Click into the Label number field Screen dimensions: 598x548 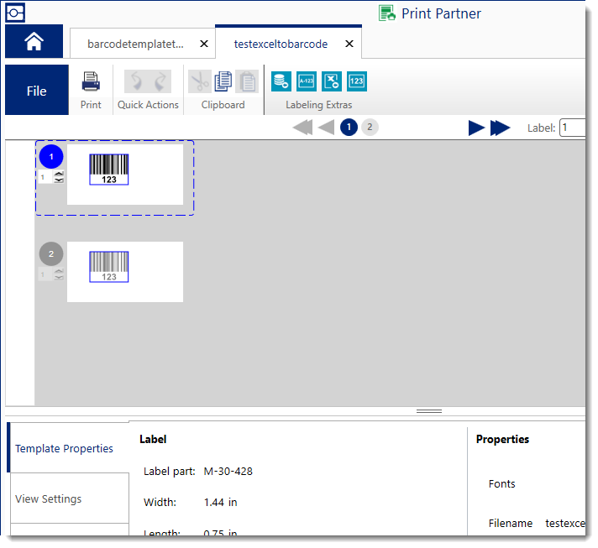[572, 128]
